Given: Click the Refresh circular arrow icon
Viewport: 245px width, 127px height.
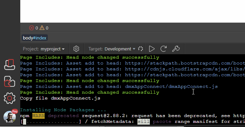Looking at the screenshot, I should [164, 49].
